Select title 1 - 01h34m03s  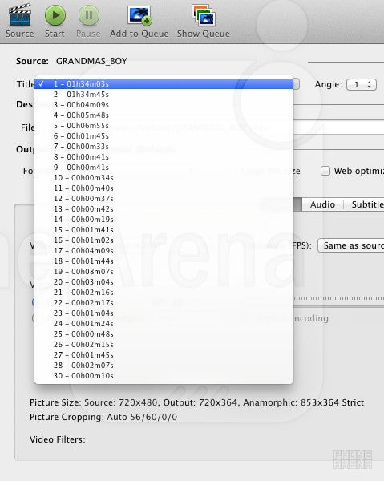(x=164, y=83)
